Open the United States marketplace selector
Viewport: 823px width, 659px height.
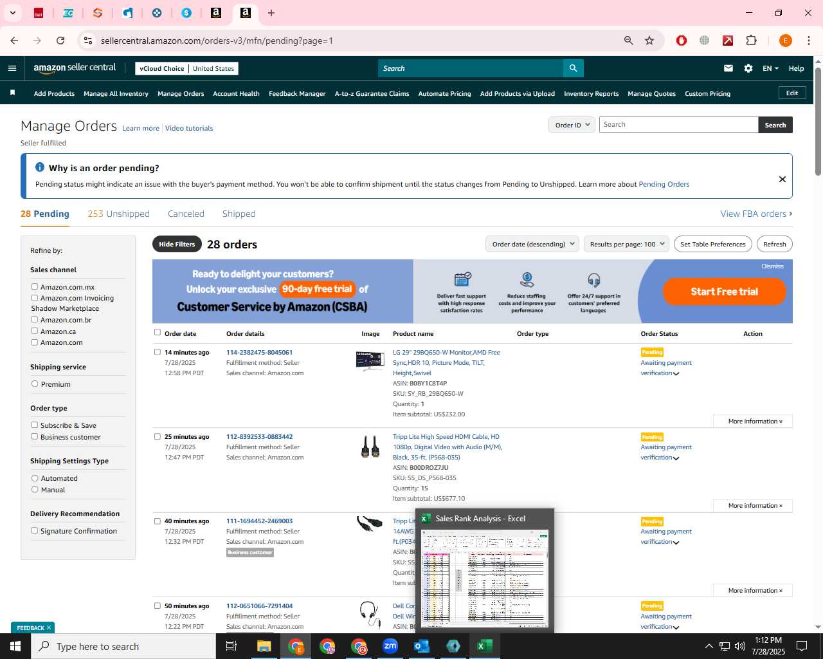213,68
